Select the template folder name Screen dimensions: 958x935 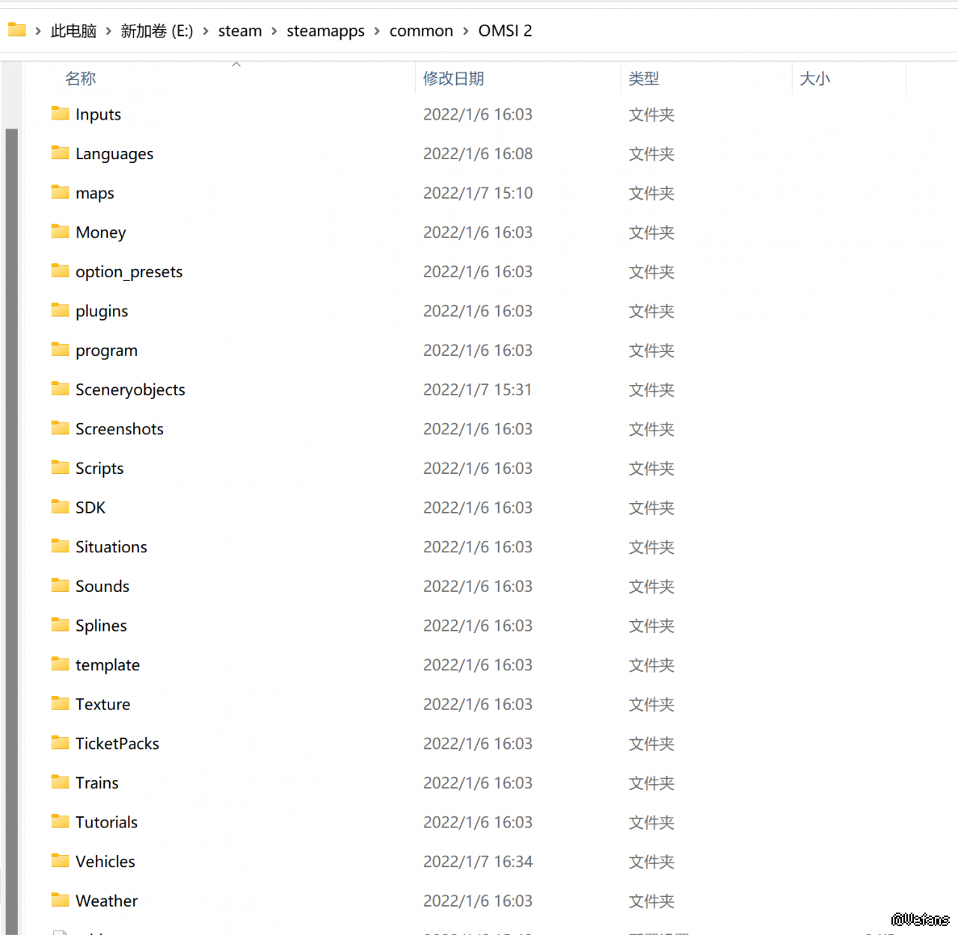coord(108,664)
